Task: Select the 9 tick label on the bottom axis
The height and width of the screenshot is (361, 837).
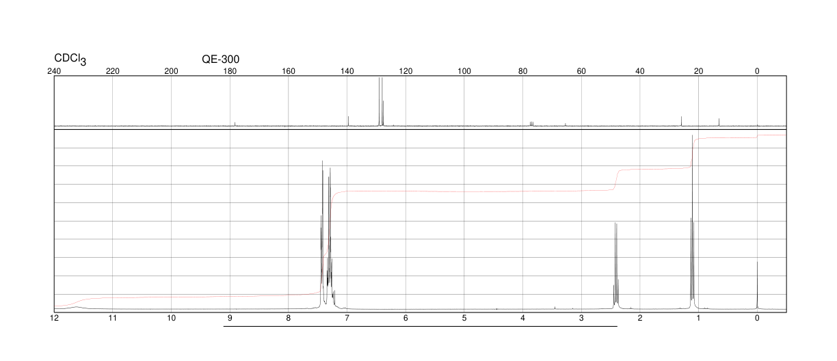Action: point(230,319)
